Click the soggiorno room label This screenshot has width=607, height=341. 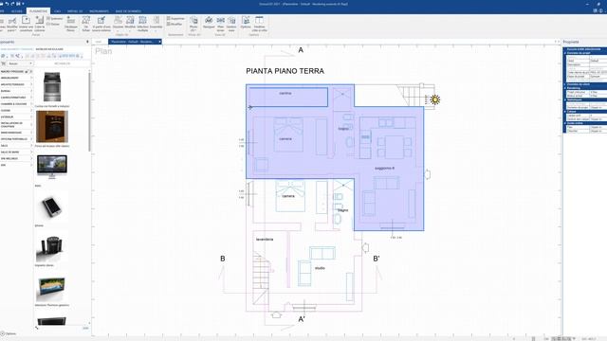click(x=385, y=169)
